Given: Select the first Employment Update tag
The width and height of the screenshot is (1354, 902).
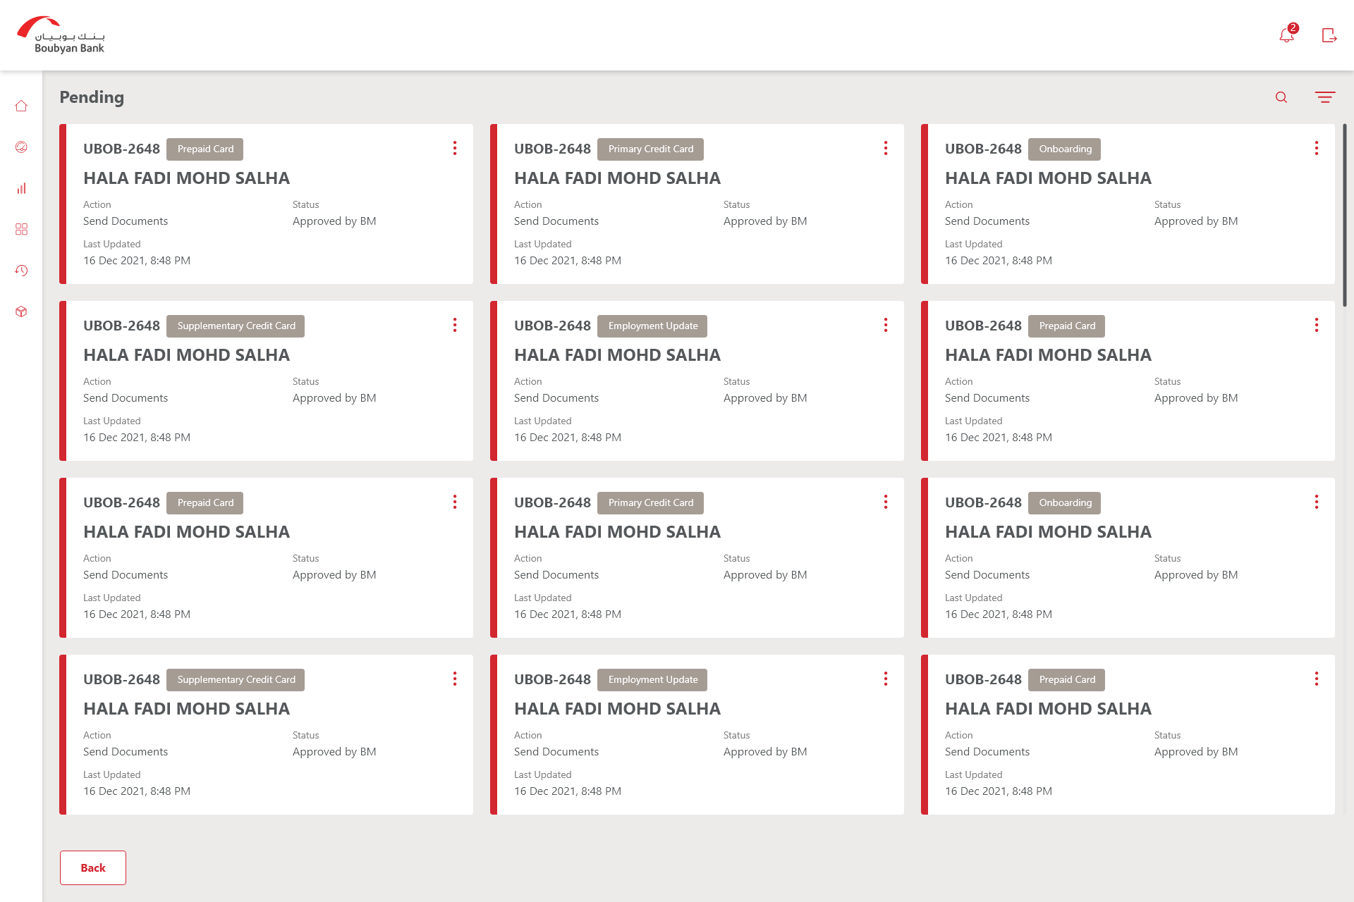Looking at the screenshot, I should [x=652, y=326].
